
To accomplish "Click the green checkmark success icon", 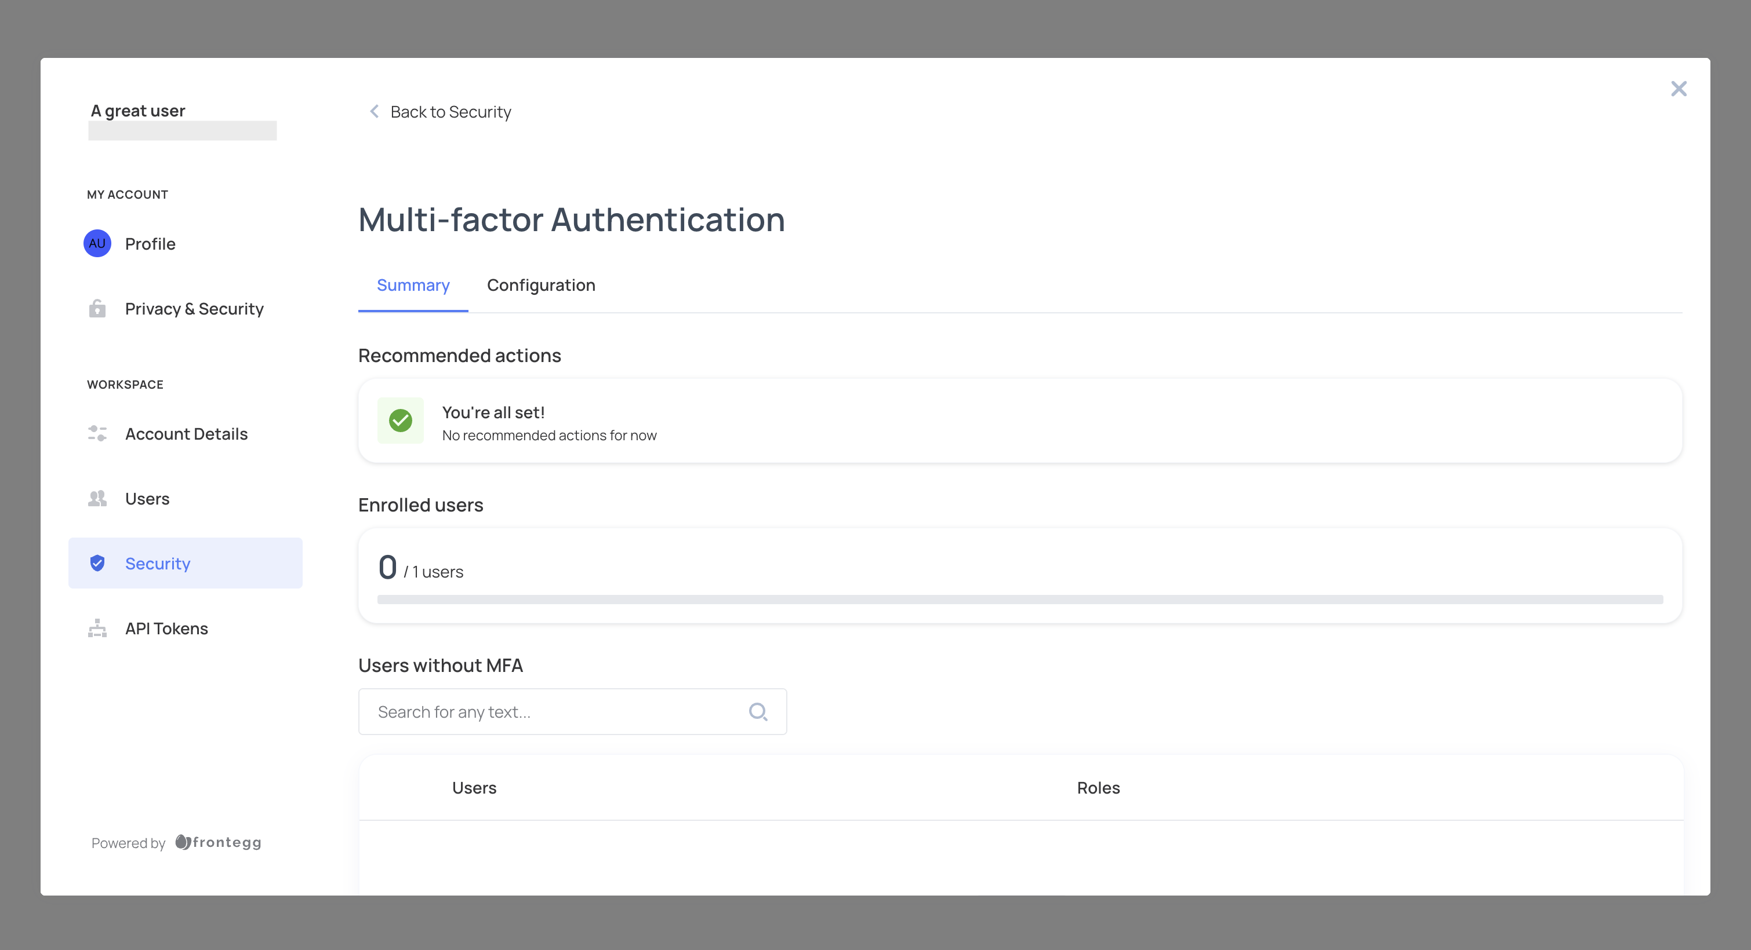I will pos(401,421).
